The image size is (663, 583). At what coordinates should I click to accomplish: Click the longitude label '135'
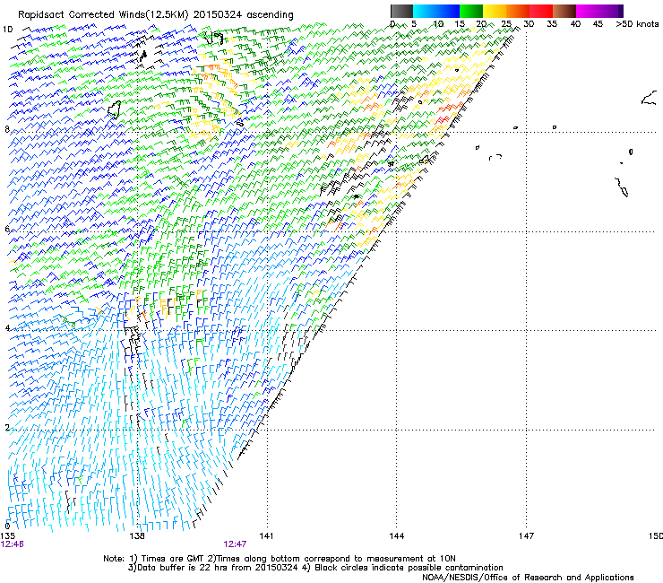[x=7, y=536]
